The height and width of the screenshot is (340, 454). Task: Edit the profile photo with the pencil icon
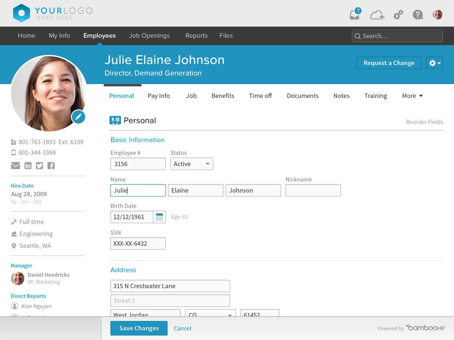pyautogui.click(x=78, y=117)
